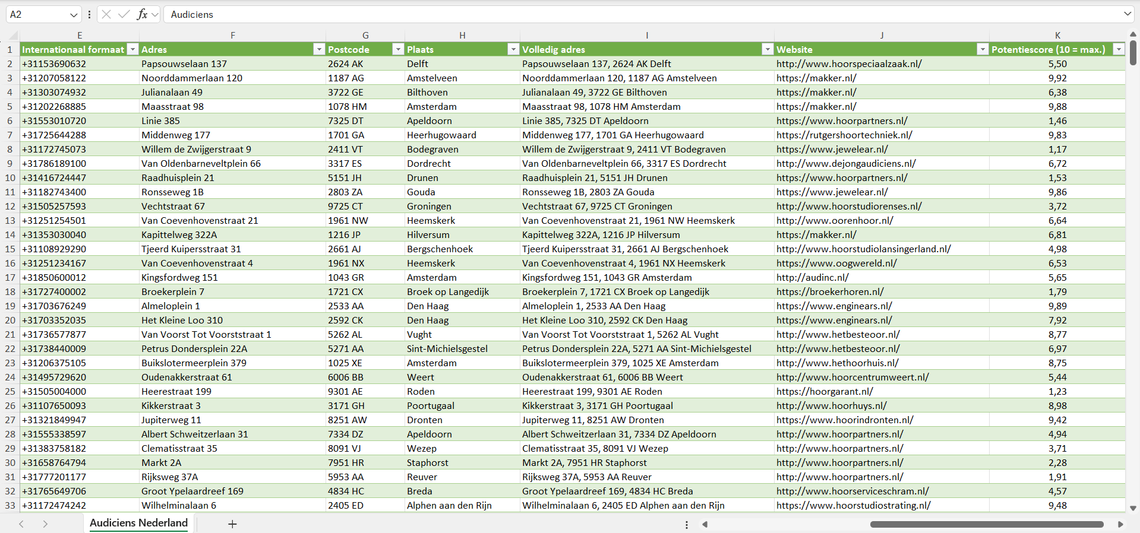Open the Plaats column filter dropdown

(x=513, y=50)
